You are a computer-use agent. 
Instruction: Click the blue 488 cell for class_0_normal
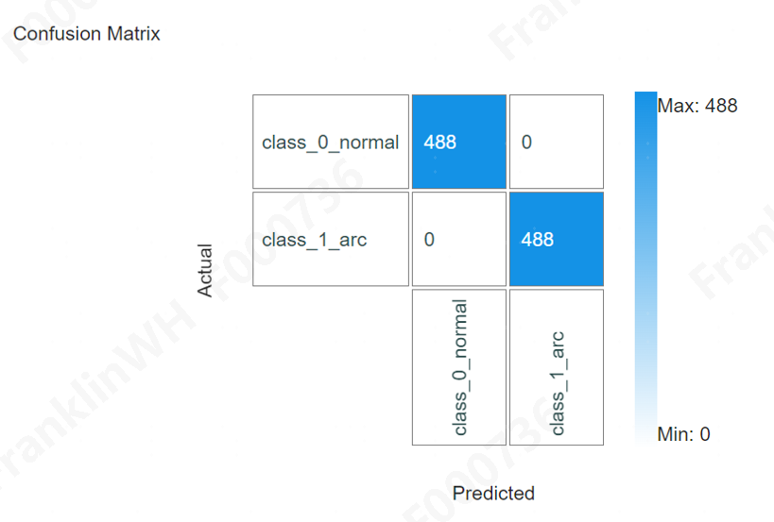459,142
